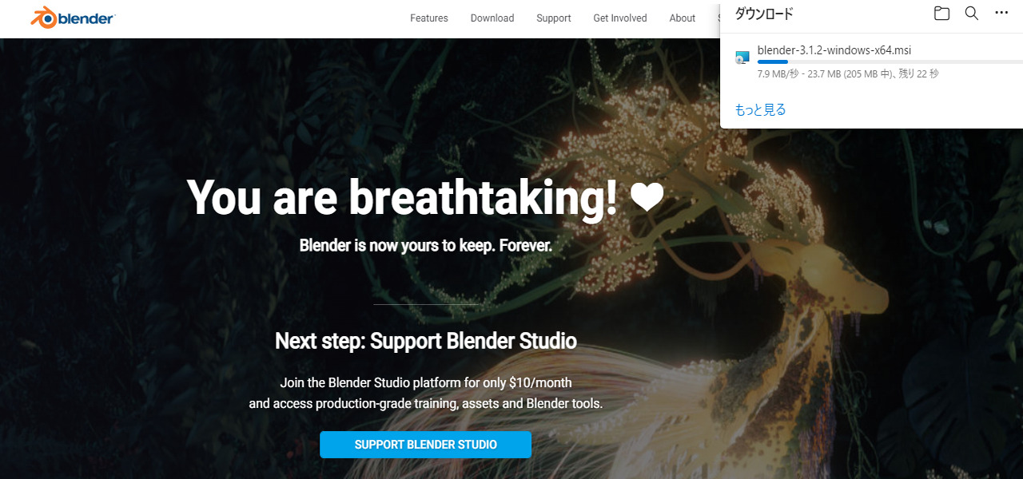The image size is (1023, 479).
Task: Click the "You are breathtaking!" headline
Action: pos(402,198)
